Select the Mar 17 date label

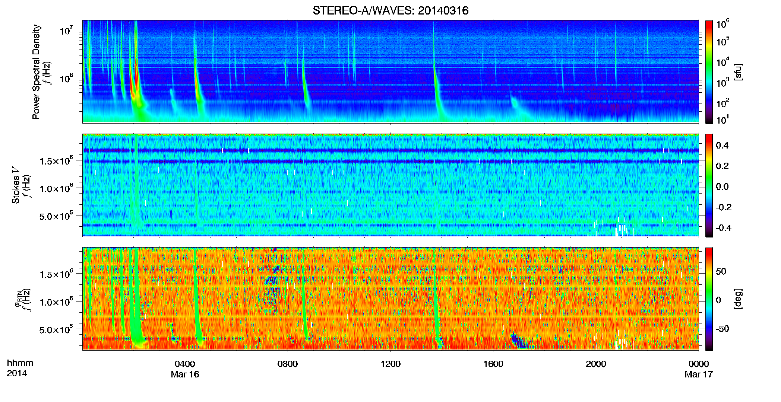(699, 374)
